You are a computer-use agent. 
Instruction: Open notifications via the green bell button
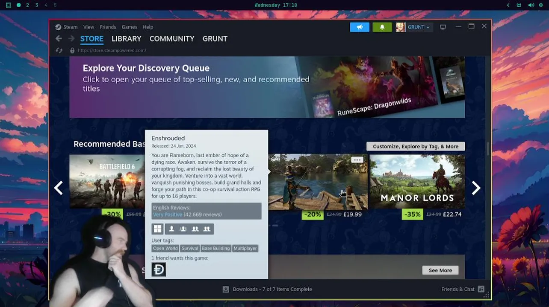click(x=382, y=27)
